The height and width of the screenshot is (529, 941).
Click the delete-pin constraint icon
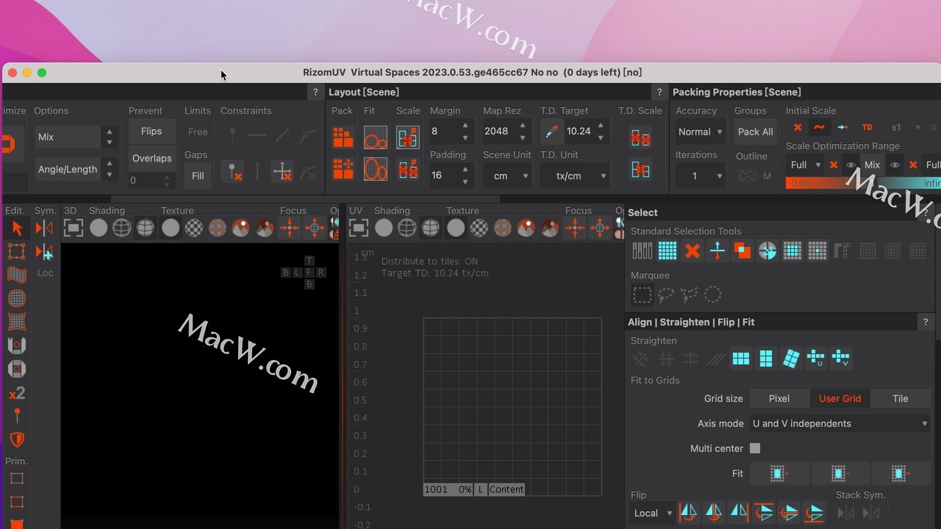tap(232, 172)
